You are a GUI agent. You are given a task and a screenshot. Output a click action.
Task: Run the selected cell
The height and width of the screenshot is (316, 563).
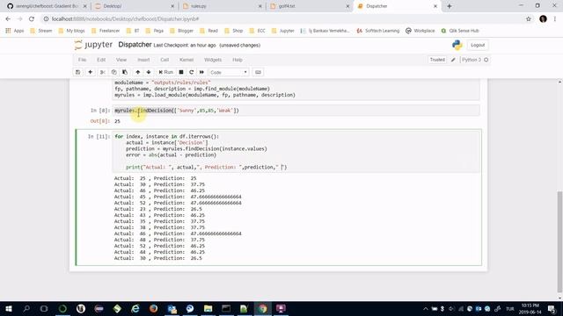click(x=166, y=72)
